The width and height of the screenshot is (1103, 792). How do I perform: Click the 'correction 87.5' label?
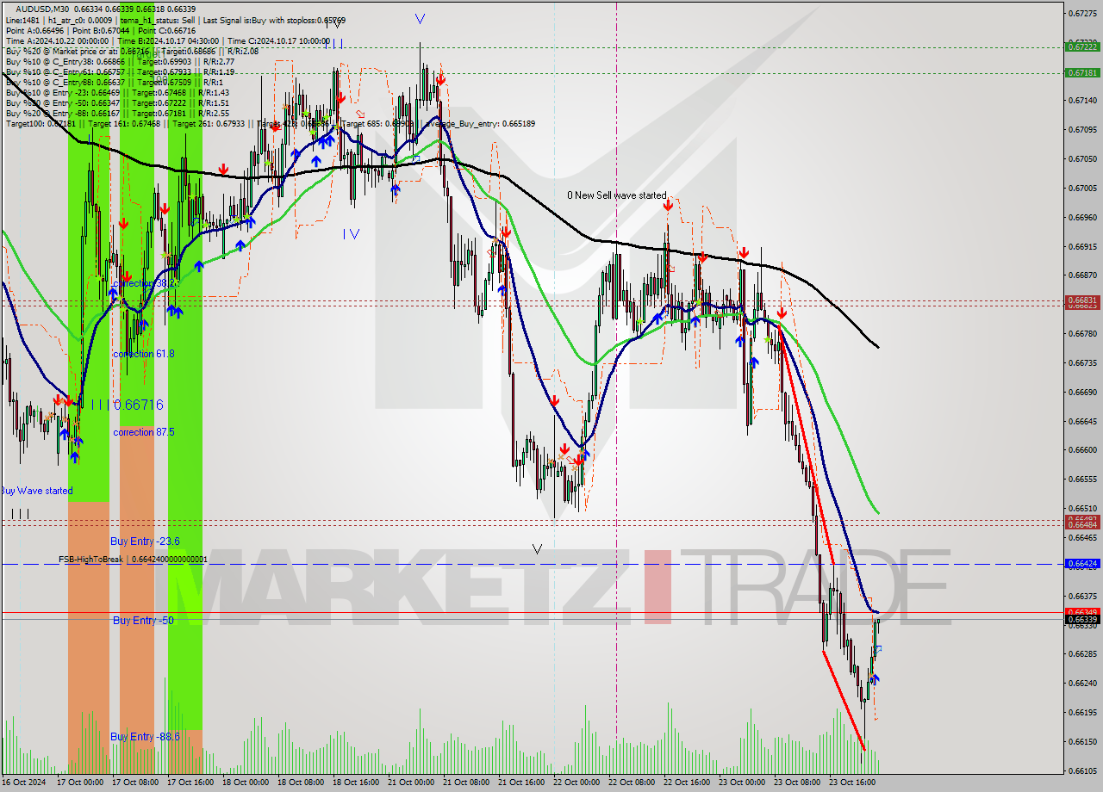coord(144,432)
